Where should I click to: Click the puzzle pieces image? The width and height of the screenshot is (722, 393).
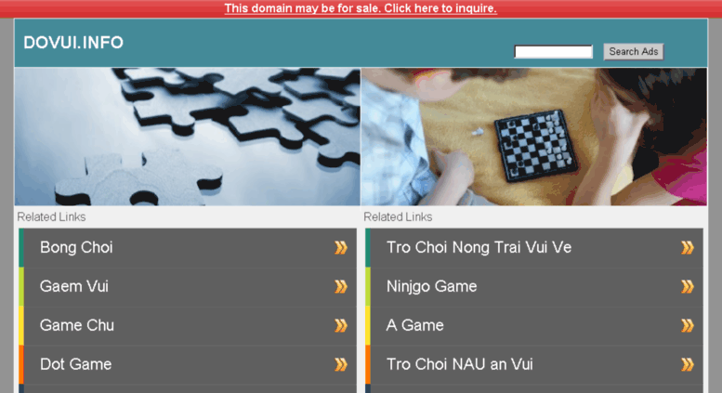click(x=188, y=137)
